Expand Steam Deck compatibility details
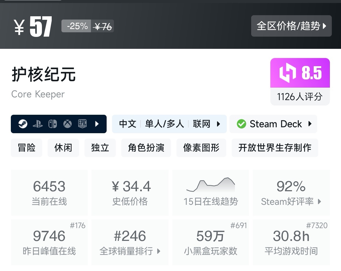The width and height of the screenshot is (341, 271). [310, 124]
